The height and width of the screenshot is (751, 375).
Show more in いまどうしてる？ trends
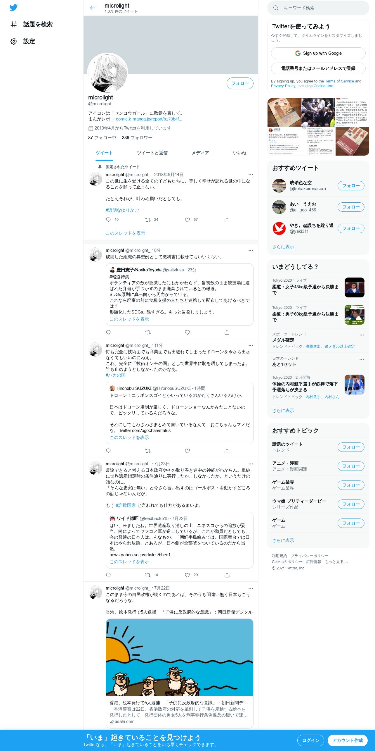[x=318, y=411]
